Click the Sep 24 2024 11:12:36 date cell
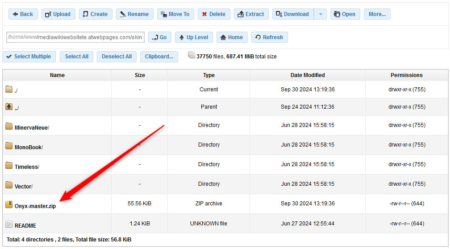Screen dimensions: 450x249 pos(307,107)
